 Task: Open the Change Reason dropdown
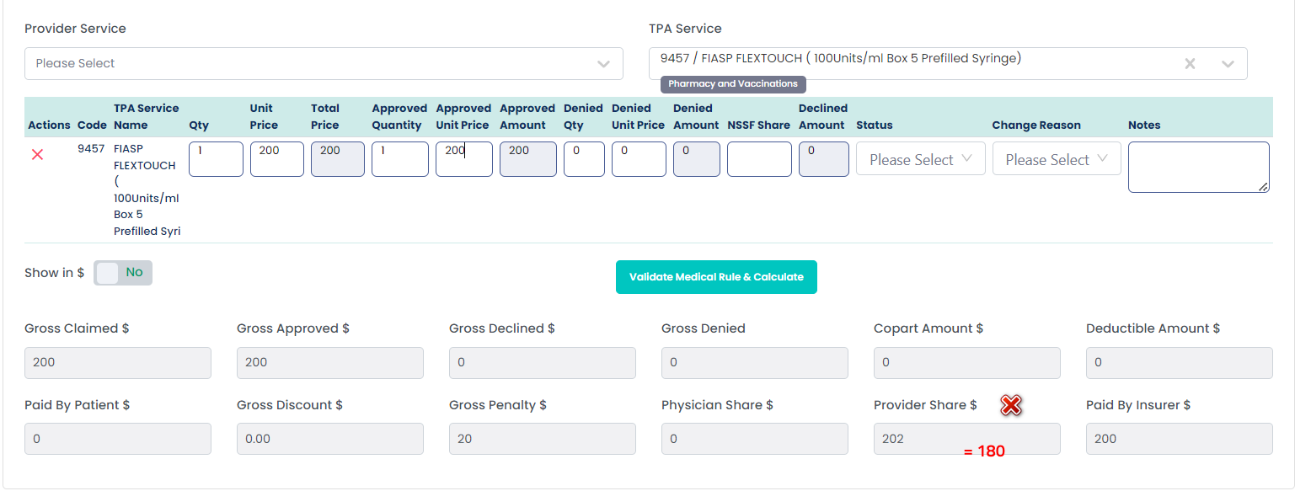pos(1056,159)
